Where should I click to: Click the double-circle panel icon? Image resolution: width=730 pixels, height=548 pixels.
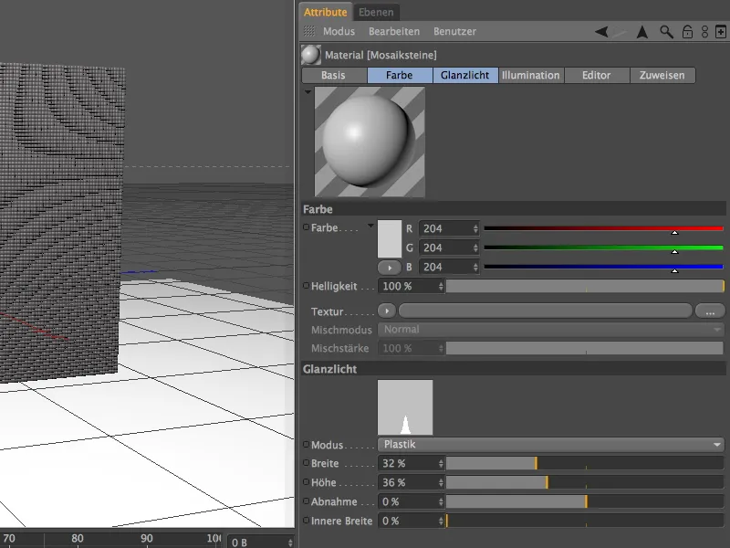[x=704, y=31]
